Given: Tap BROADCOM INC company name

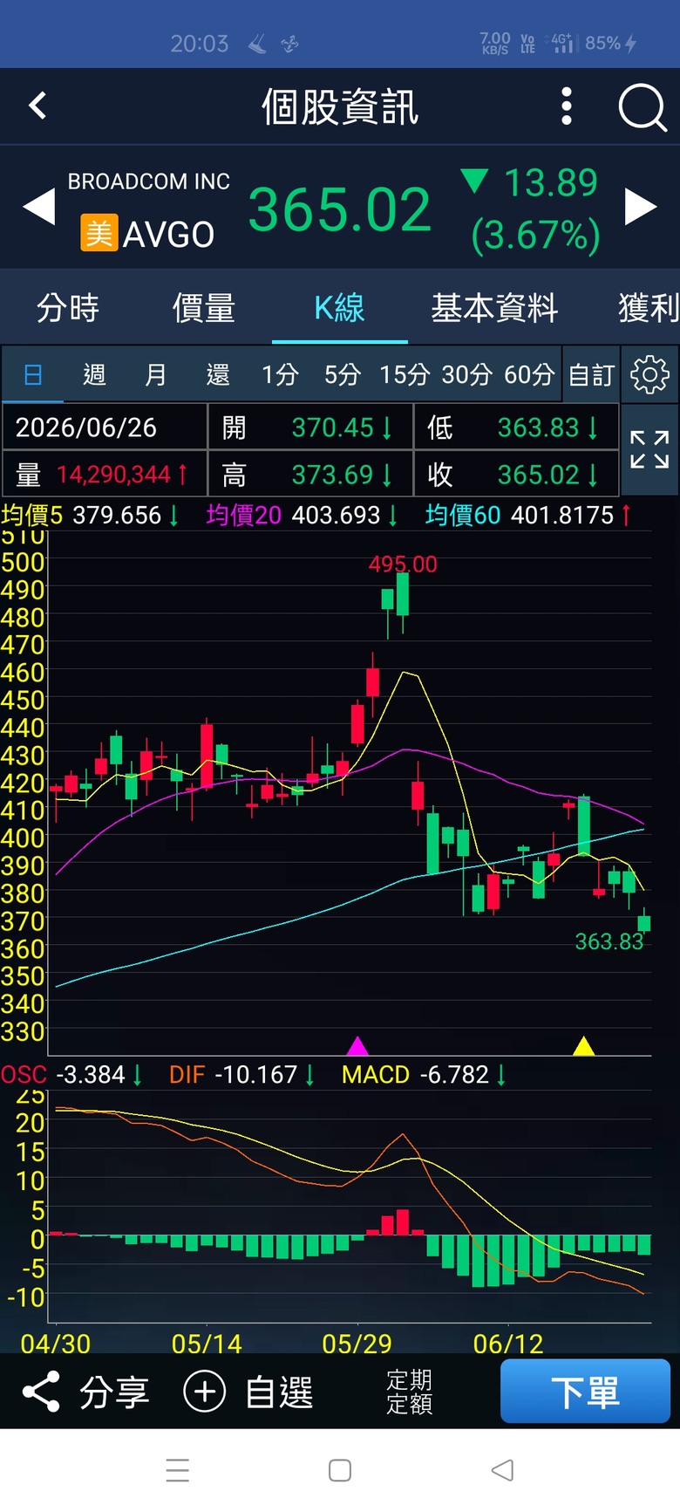Looking at the screenshot, I should tap(149, 181).
